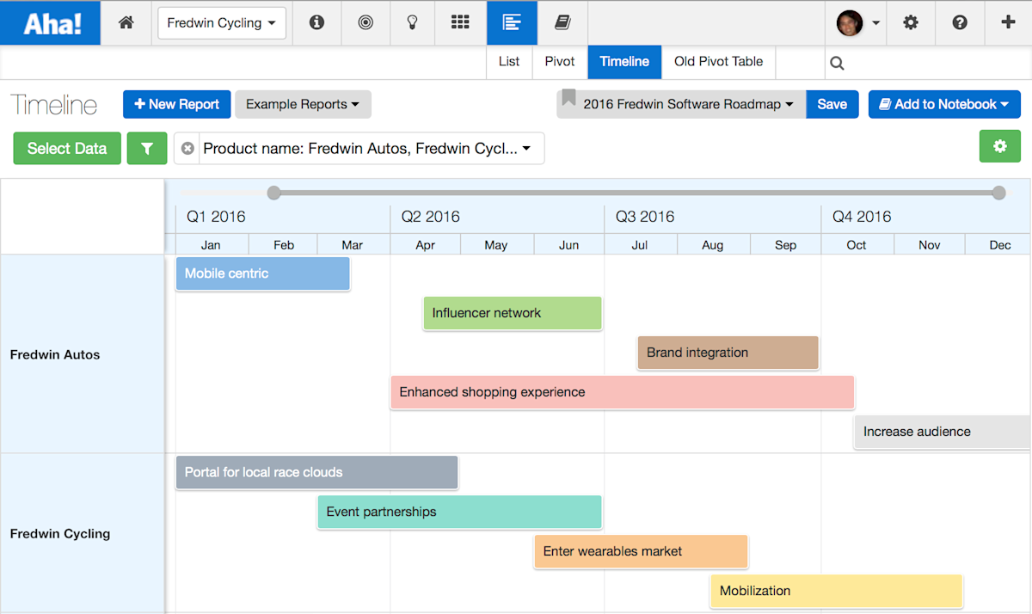The height and width of the screenshot is (614, 1032).
Task: Remove the Product name filter with the x
Action: [187, 149]
